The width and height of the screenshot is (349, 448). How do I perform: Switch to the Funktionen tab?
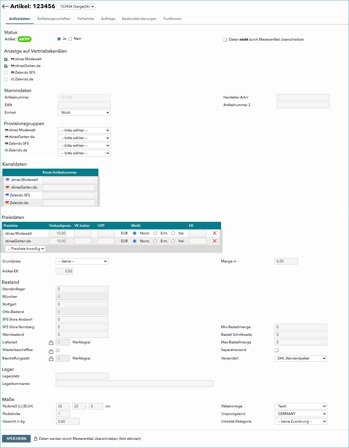pos(173,19)
